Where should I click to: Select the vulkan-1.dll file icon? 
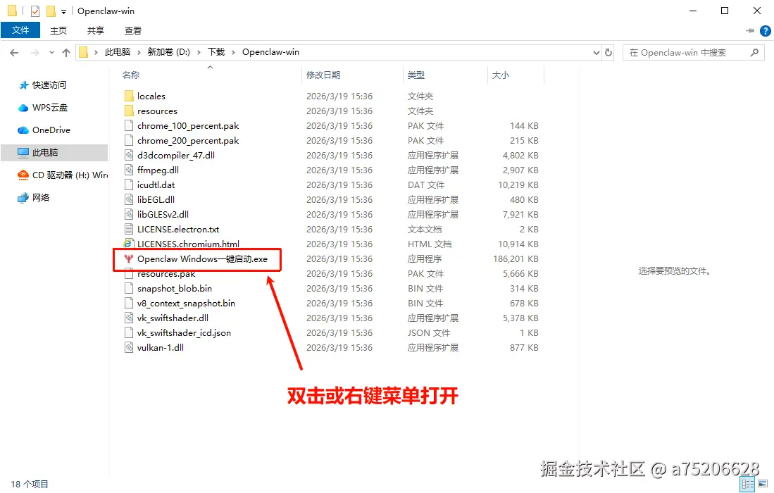pos(129,347)
